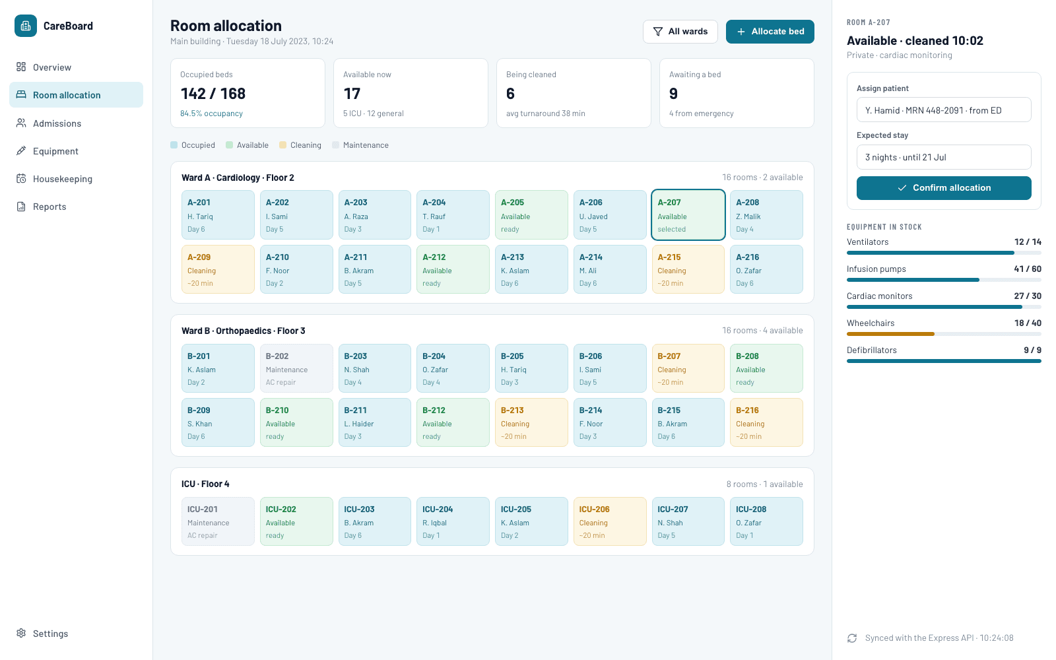Select available room A-205
1056x660 pixels.
click(x=531, y=214)
